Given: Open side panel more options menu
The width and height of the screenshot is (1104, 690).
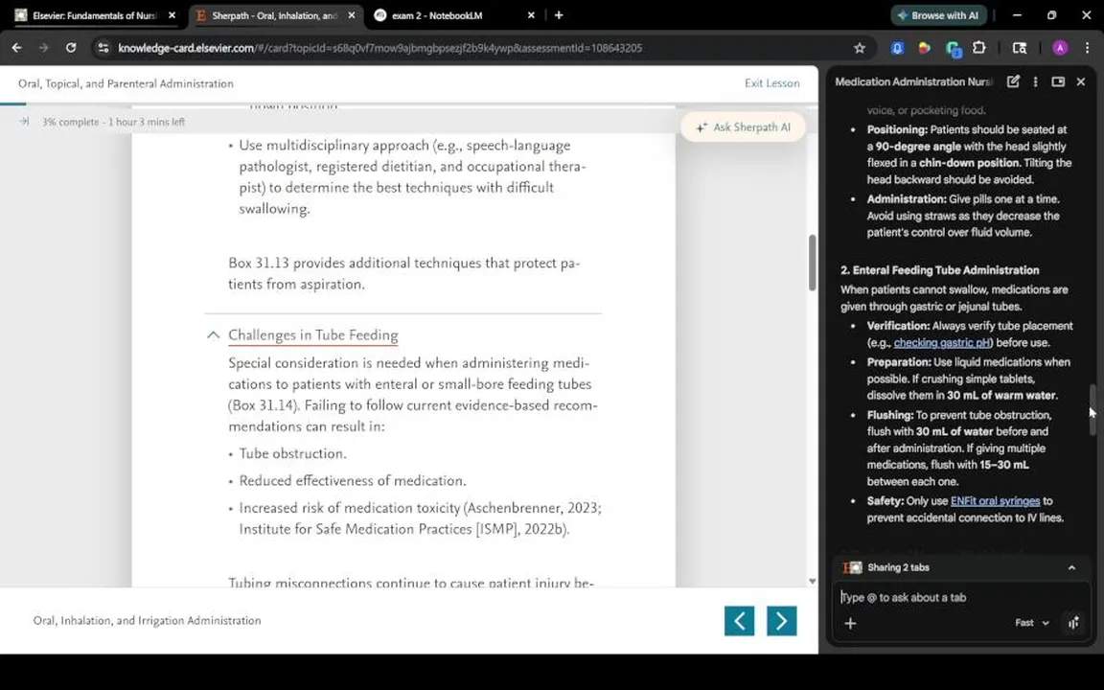Looking at the screenshot, I should click(x=1035, y=81).
